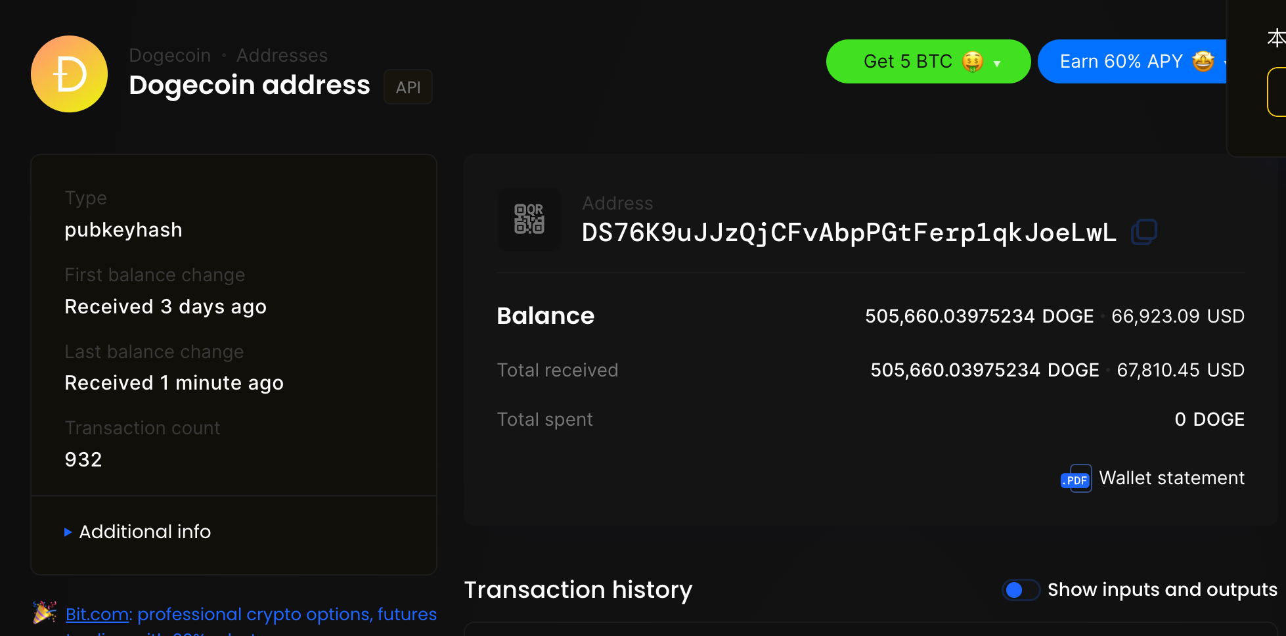Image resolution: width=1286 pixels, height=636 pixels.
Task: Click the party popper emoji by the Bit.com ad
Action: click(x=45, y=612)
